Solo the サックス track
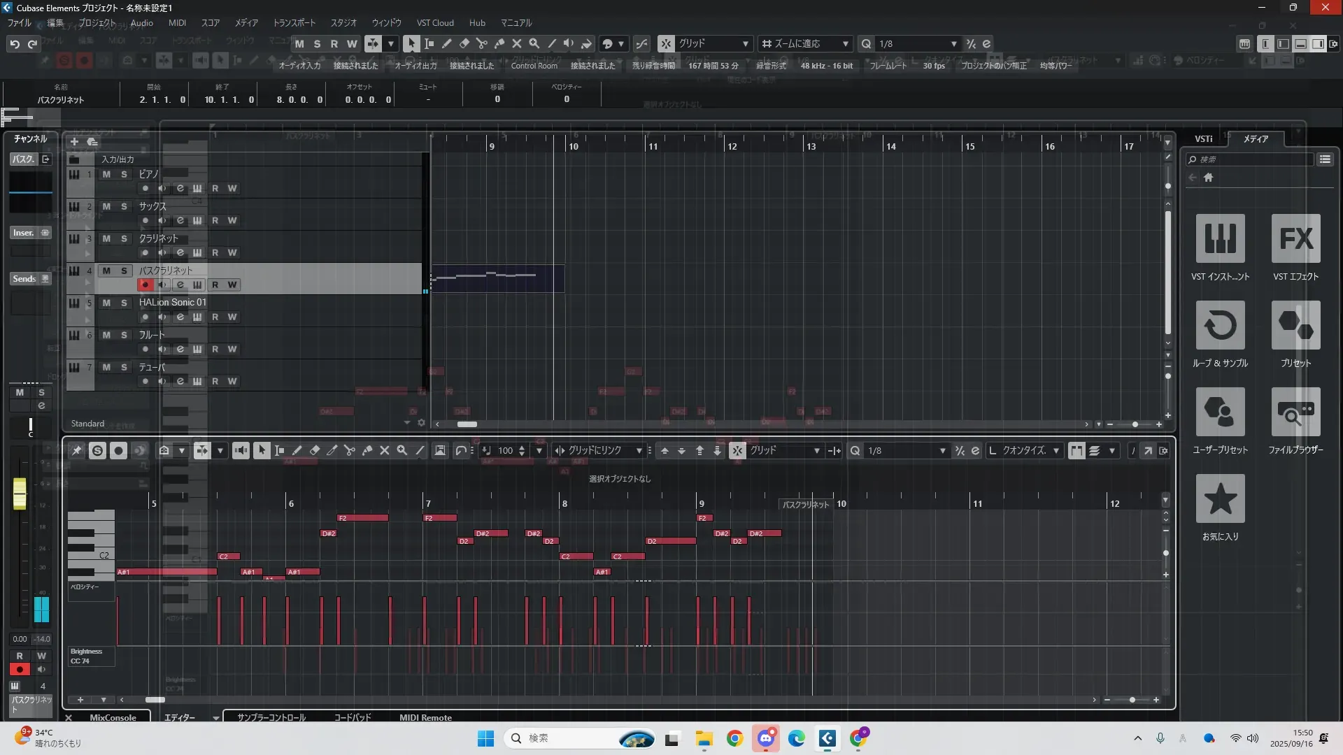The height and width of the screenshot is (755, 1343). (x=124, y=206)
